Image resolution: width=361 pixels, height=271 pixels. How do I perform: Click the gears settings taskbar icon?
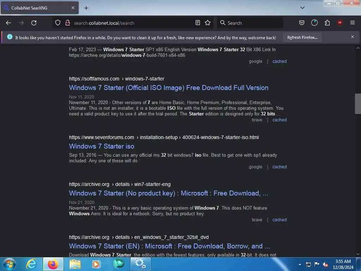click(140, 264)
